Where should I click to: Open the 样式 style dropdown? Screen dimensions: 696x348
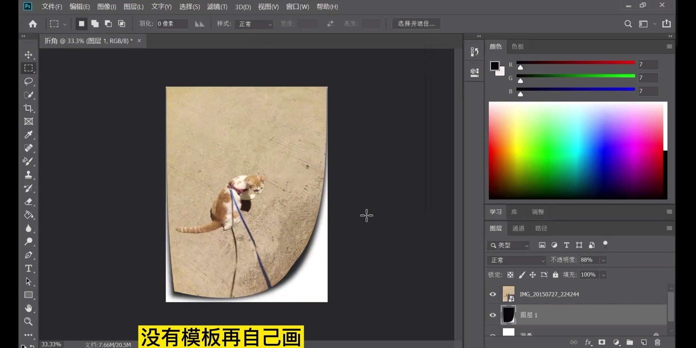pos(254,24)
